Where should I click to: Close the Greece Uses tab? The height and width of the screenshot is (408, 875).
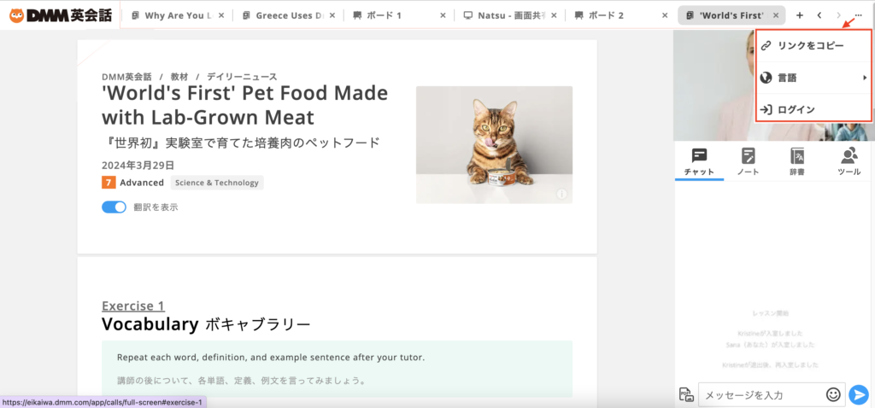pyautogui.click(x=332, y=15)
